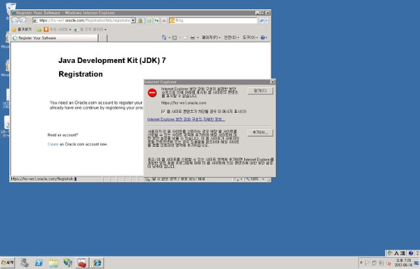Select the Register Your Software tab

coord(55,38)
